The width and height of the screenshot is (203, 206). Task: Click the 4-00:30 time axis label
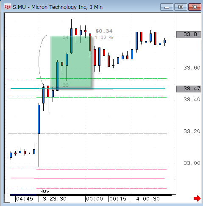[x=148, y=199]
